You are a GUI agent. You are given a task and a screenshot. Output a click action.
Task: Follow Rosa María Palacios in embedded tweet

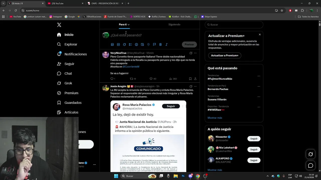pyautogui.click(x=171, y=106)
